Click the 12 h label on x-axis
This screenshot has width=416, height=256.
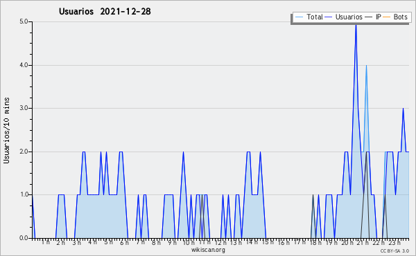pyautogui.click(x=220, y=242)
